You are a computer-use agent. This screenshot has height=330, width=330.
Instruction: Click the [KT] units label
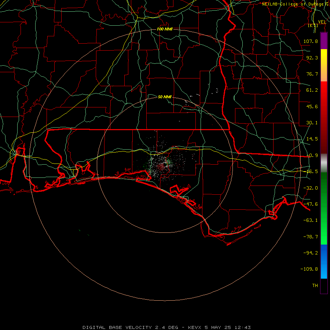pos(313,25)
